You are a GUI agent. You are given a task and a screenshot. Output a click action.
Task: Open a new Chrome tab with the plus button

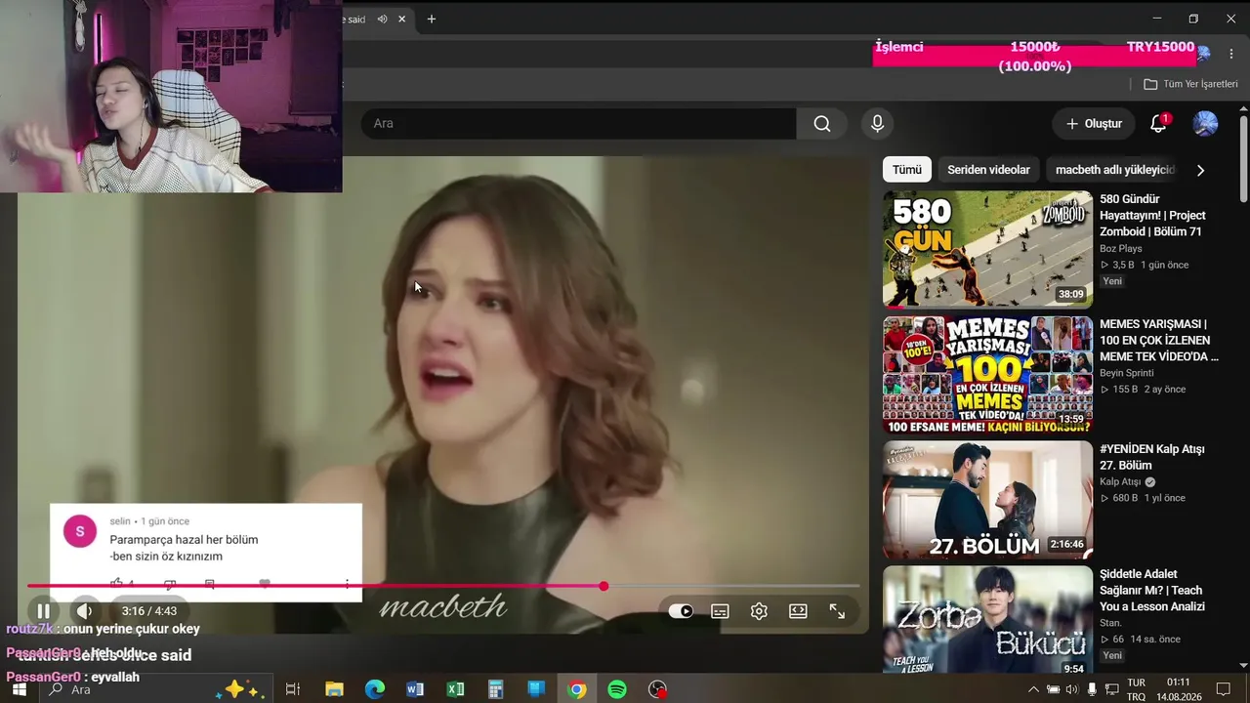(432, 19)
